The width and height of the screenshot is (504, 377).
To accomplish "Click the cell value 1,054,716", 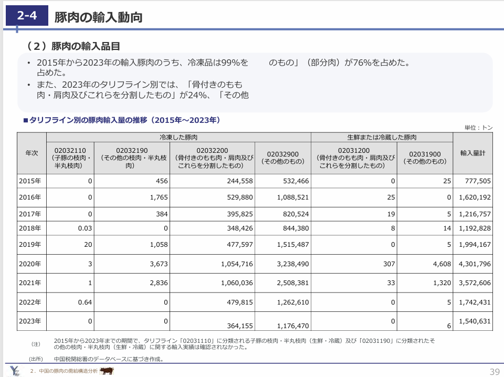I will (x=237, y=264).
